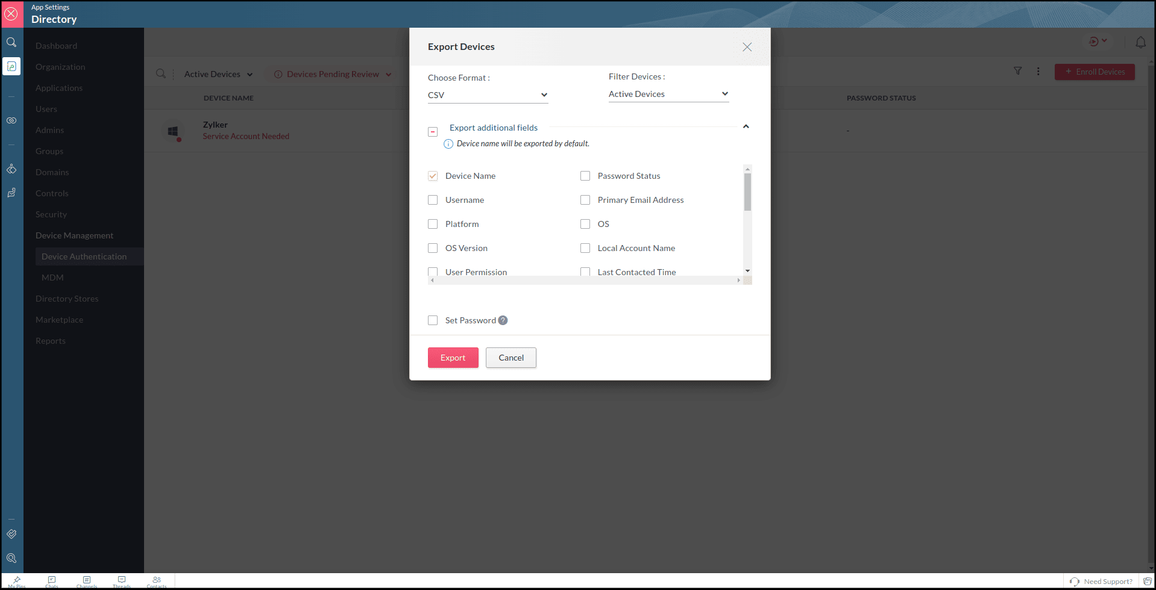Image resolution: width=1156 pixels, height=590 pixels.
Task: Click the Windows icon for Zylker device
Action: [173, 131]
